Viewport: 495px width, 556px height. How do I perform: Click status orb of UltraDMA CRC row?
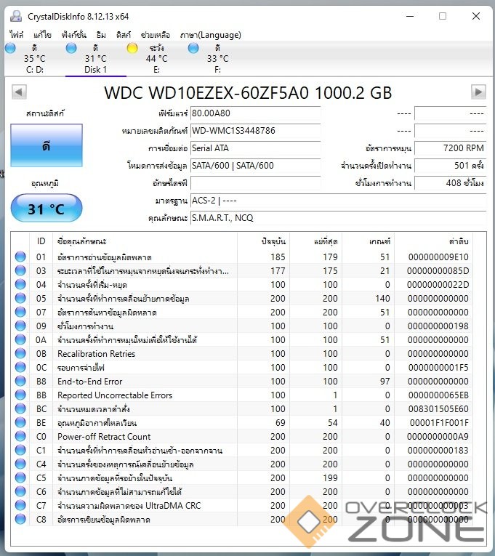click(x=20, y=506)
